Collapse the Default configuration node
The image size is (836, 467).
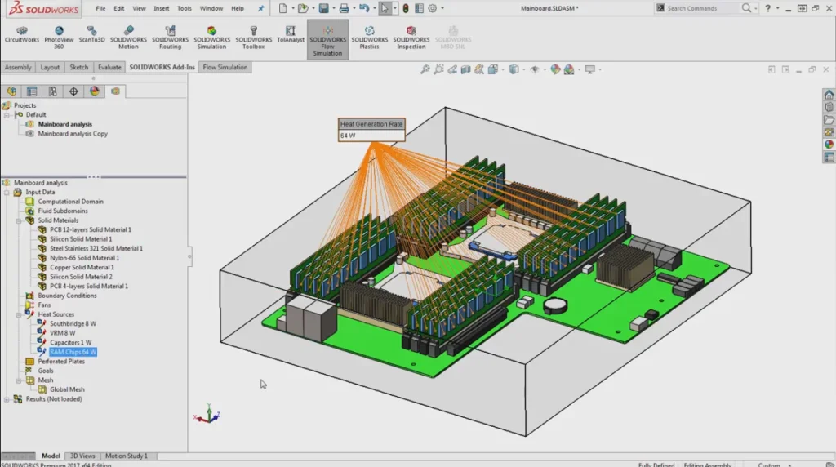tap(7, 114)
